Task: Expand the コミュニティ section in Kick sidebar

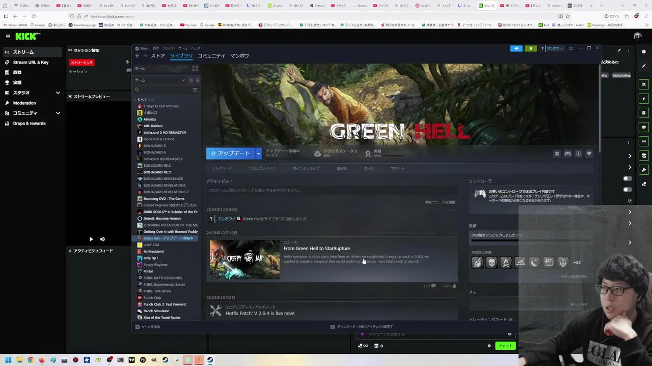Action: tap(58, 113)
